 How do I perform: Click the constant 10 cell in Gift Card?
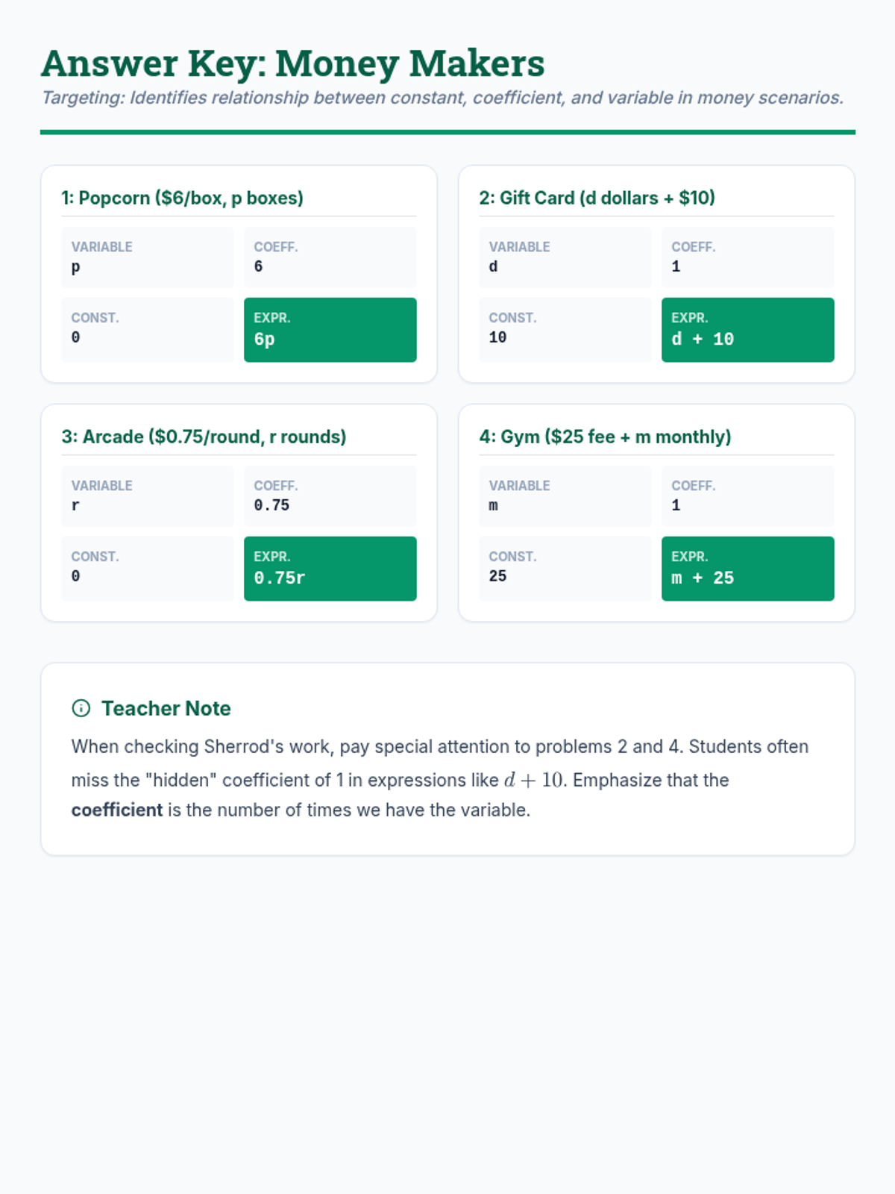click(x=565, y=329)
